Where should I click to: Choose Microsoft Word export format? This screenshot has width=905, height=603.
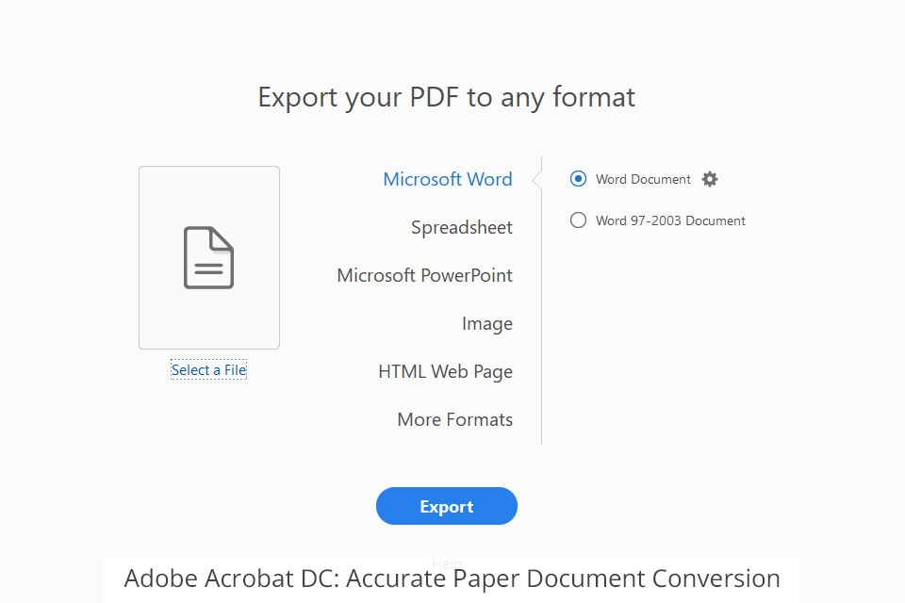coord(448,179)
